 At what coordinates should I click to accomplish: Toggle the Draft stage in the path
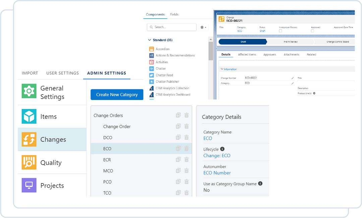(243, 41)
